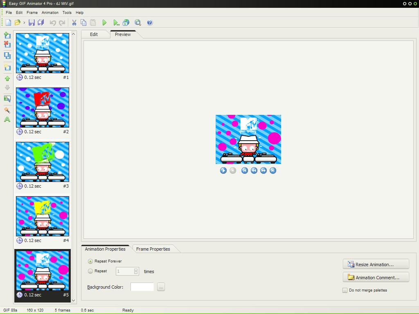Undo the last action
Image resolution: width=419 pixels, height=314 pixels.
[52, 22]
